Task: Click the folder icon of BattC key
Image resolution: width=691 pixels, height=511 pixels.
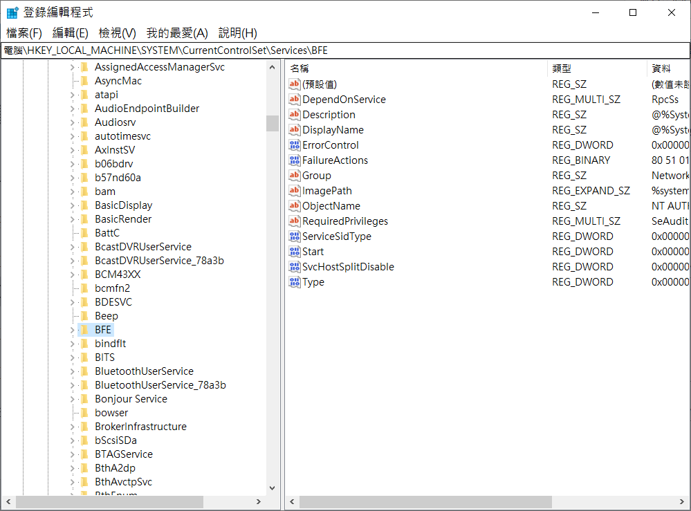Action: [x=84, y=232]
